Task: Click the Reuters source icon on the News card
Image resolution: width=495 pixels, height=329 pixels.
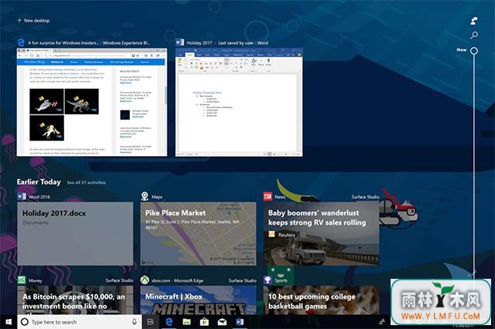Action: point(271,234)
